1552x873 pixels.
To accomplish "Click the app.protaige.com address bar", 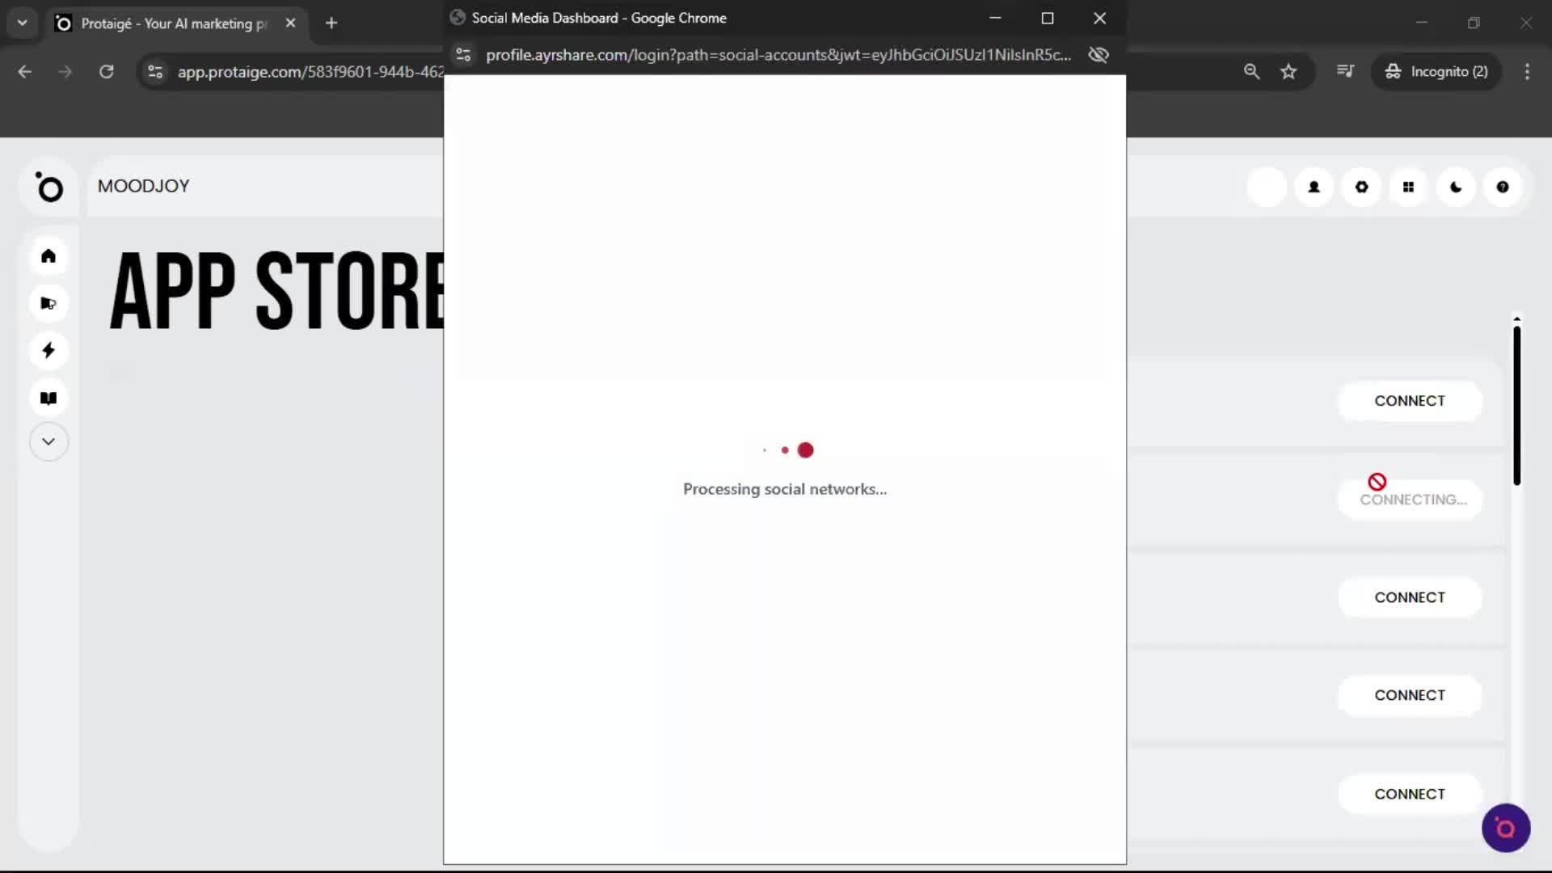I will (307, 71).
